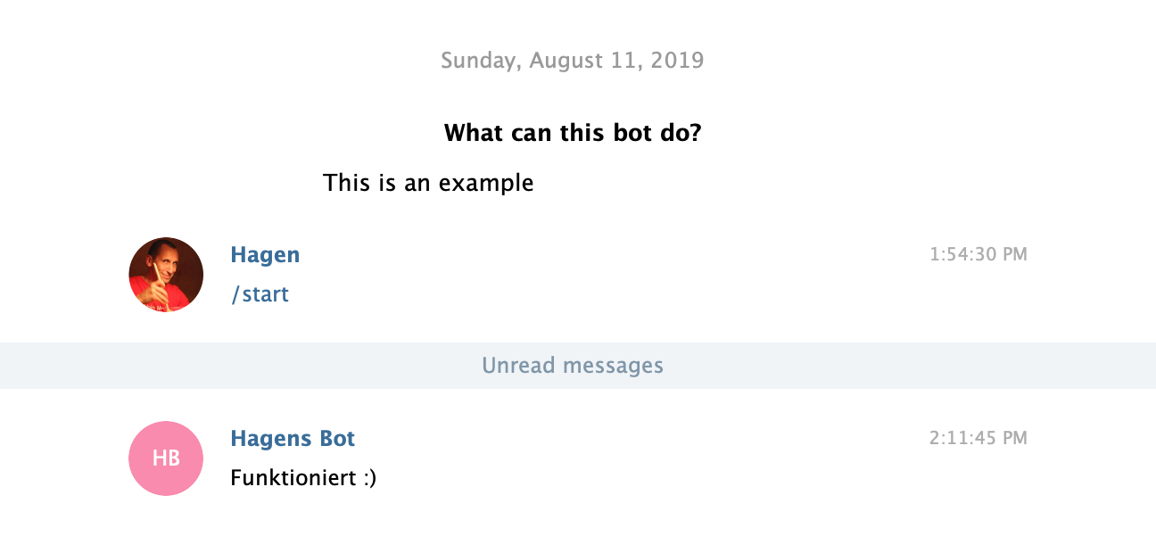Image resolution: width=1156 pixels, height=553 pixels.
Task: Click Hagen's round profile photo
Action: tap(166, 275)
